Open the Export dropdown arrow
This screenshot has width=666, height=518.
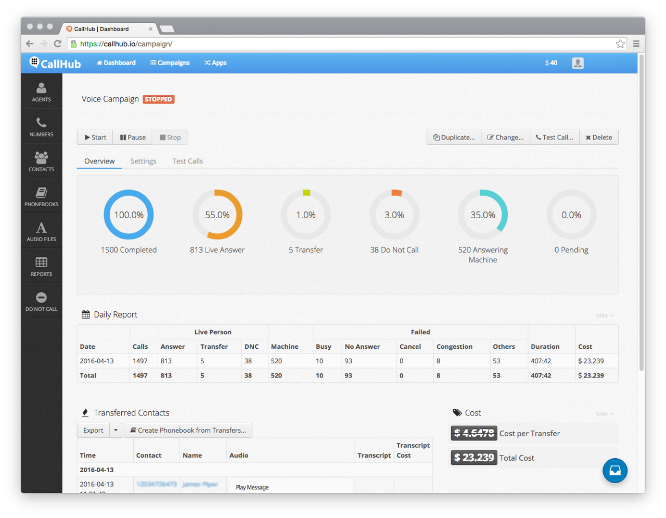[x=116, y=430]
